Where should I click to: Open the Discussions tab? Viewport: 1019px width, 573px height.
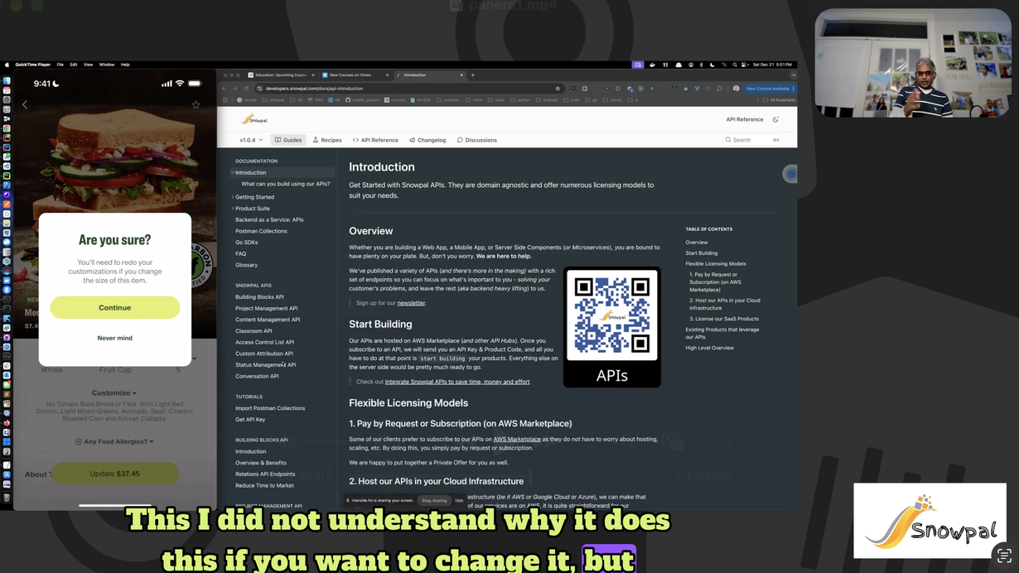[477, 140]
